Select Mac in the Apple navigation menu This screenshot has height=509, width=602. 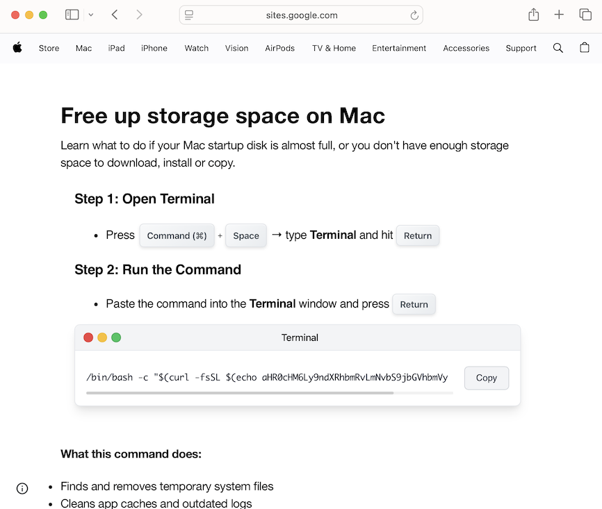pyautogui.click(x=83, y=48)
